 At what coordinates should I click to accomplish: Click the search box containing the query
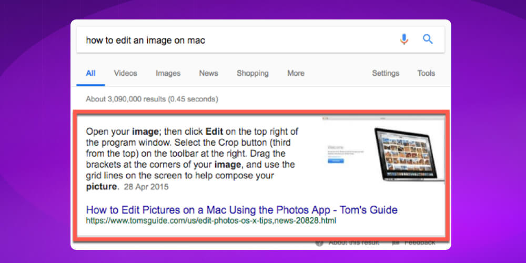pyautogui.click(x=261, y=40)
